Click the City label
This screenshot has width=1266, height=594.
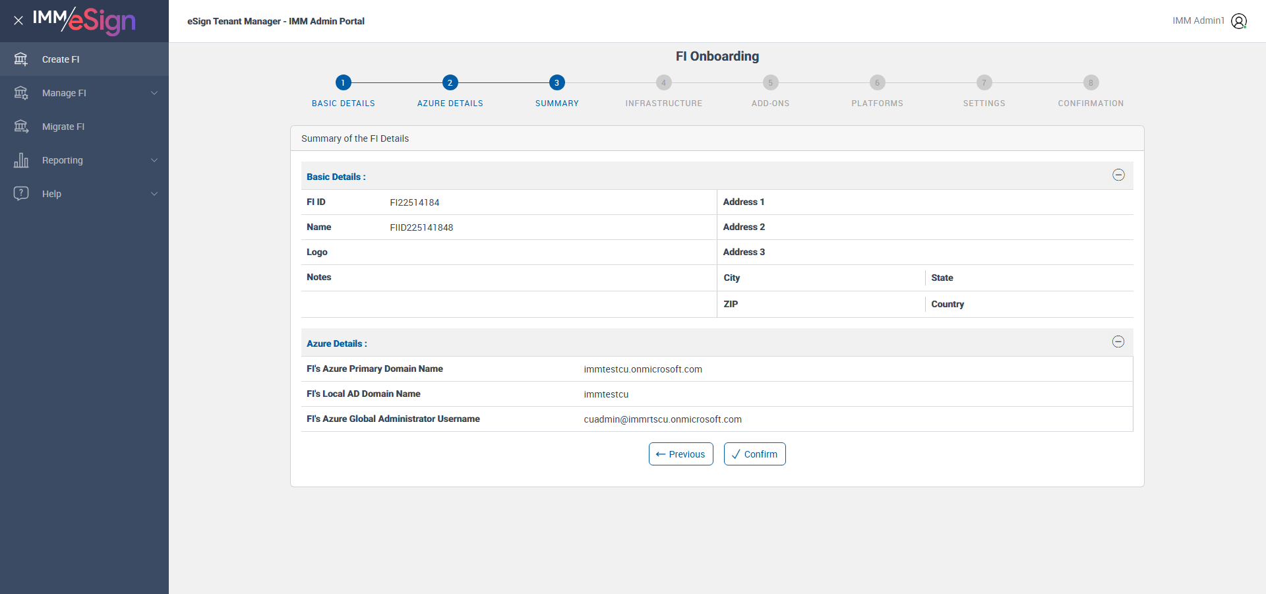click(x=731, y=278)
